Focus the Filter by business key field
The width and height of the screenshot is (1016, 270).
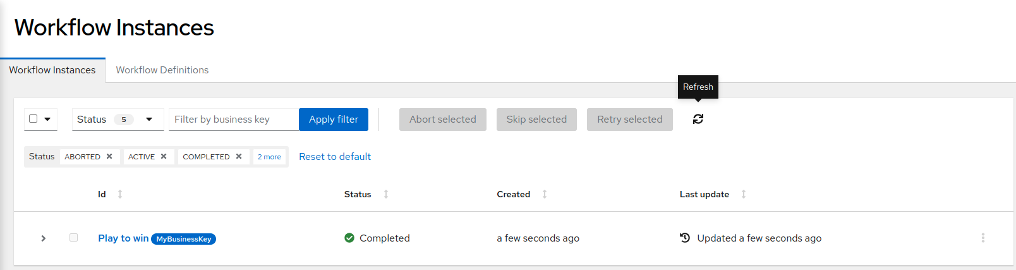234,119
